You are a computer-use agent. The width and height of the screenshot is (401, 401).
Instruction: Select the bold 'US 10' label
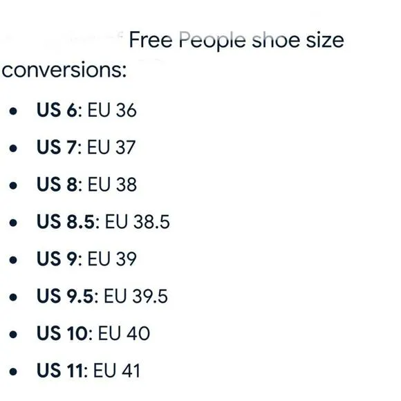click(62, 333)
